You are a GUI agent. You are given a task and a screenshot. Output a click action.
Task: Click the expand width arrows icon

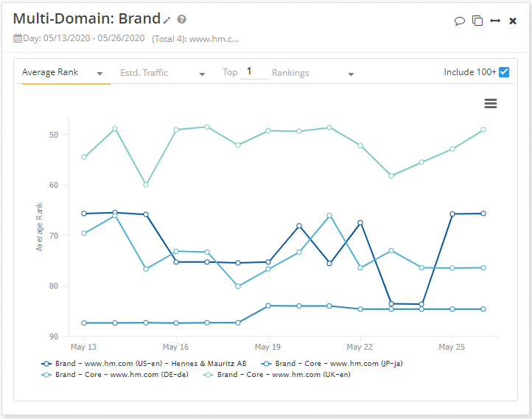pos(495,21)
